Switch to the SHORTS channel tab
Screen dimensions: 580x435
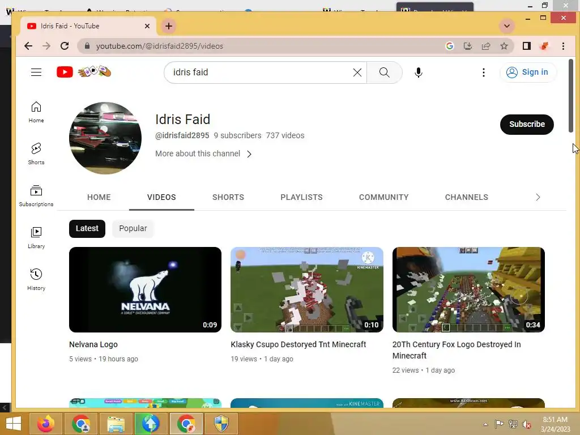click(228, 197)
